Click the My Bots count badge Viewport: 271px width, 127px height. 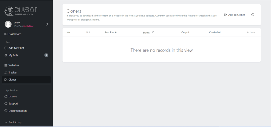pyautogui.click(x=46, y=55)
